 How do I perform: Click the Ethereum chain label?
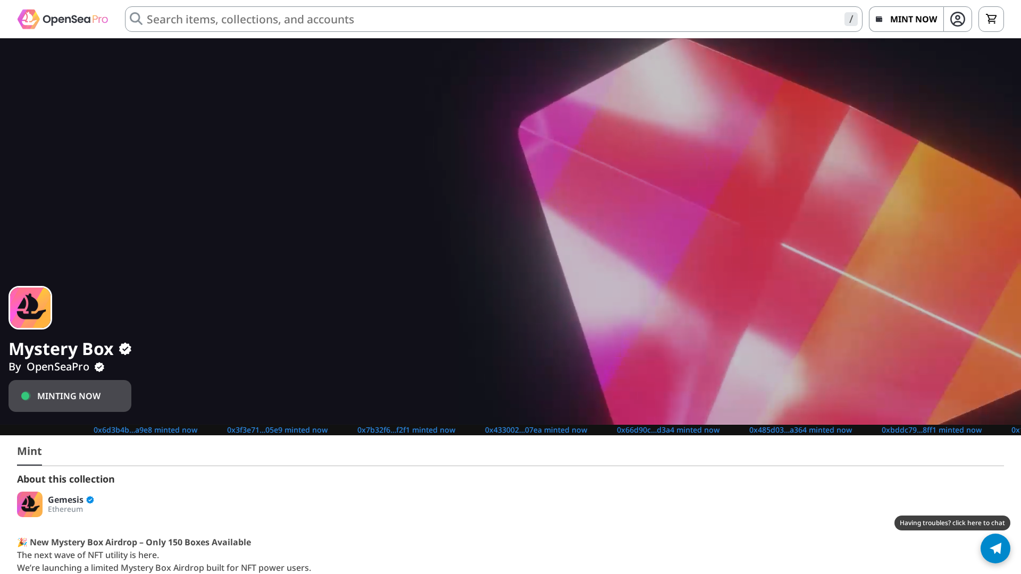tap(65, 509)
